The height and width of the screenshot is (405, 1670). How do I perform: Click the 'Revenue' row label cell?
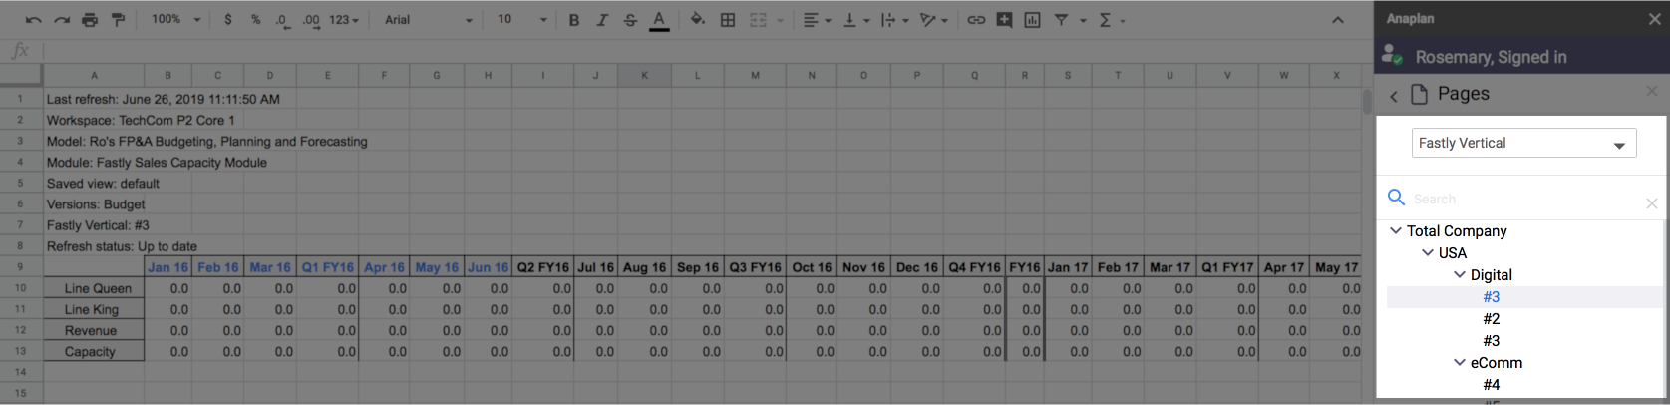click(x=95, y=331)
